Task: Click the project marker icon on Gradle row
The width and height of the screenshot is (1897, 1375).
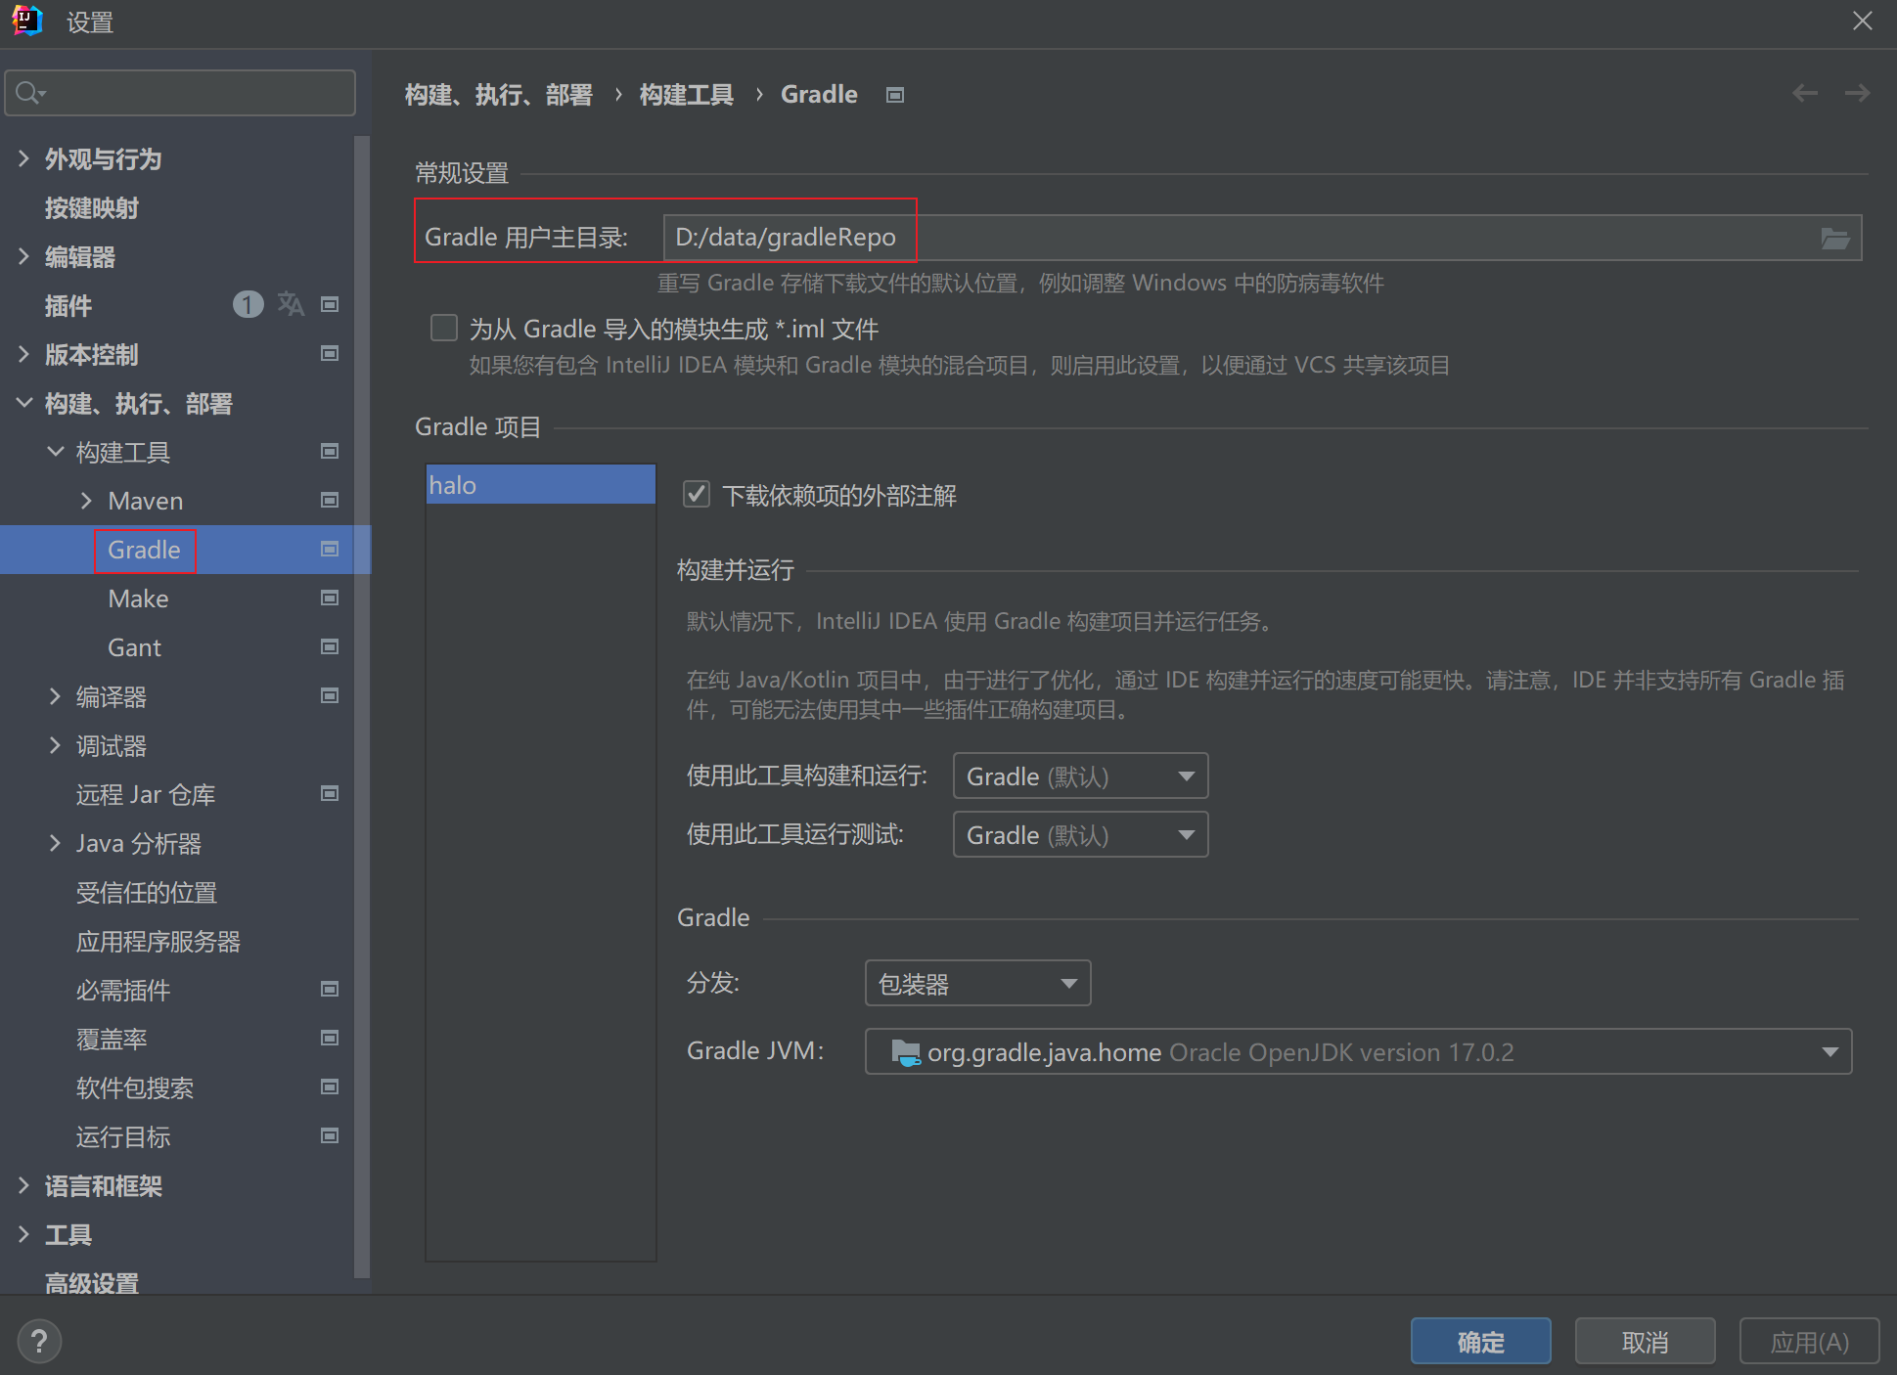Action: click(330, 549)
